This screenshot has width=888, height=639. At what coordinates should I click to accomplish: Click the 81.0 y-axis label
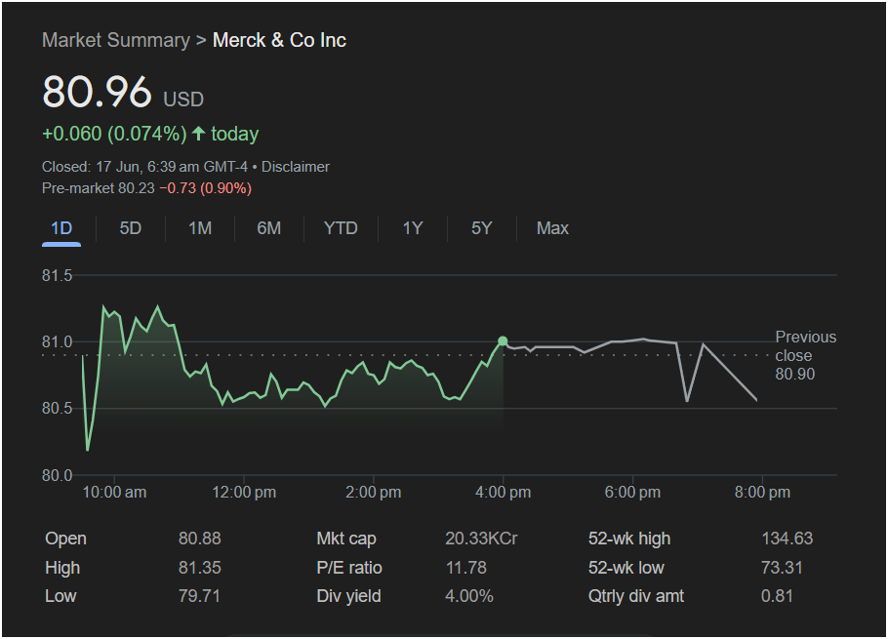[x=58, y=341]
